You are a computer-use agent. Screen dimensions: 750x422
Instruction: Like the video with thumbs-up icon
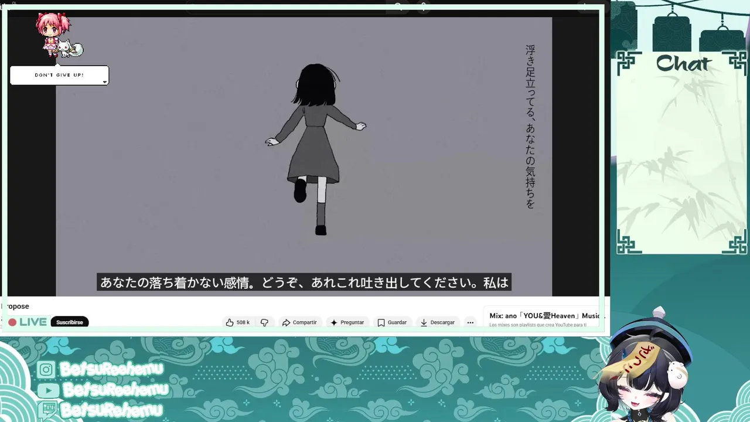pyautogui.click(x=230, y=322)
